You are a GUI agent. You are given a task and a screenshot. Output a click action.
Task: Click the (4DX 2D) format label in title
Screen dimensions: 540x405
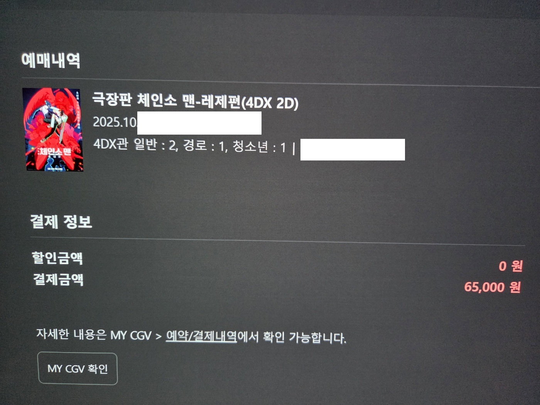tap(270, 103)
